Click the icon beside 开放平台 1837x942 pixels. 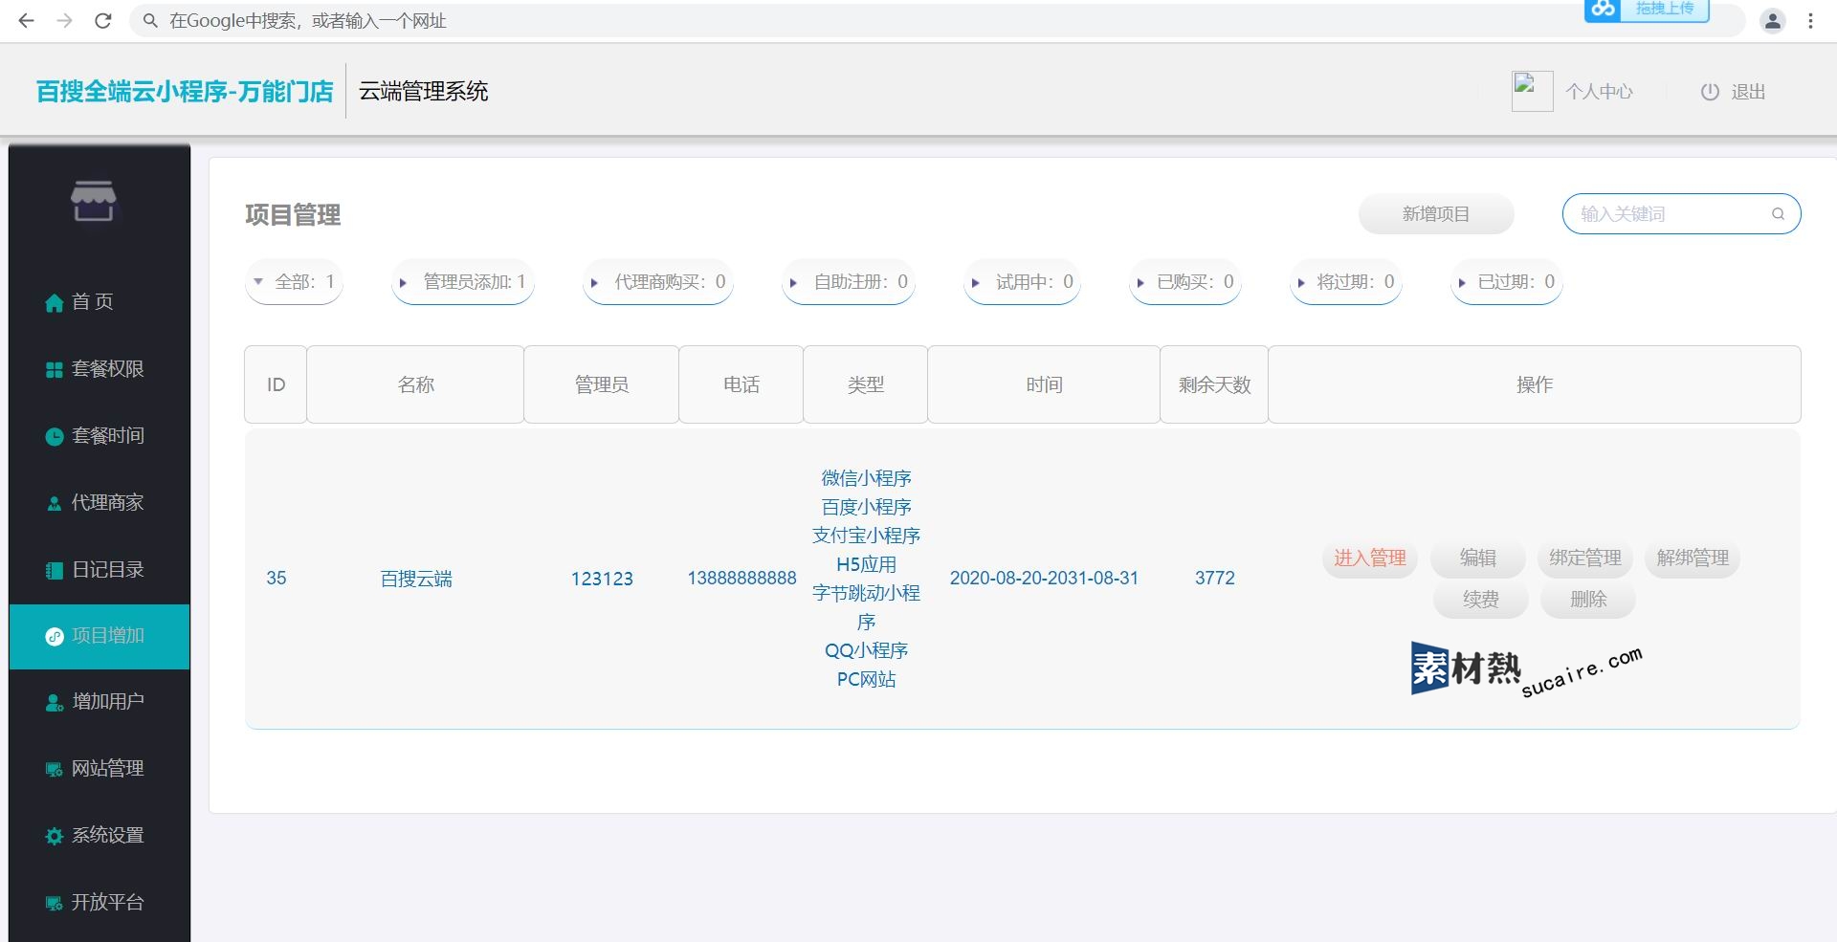(x=55, y=903)
